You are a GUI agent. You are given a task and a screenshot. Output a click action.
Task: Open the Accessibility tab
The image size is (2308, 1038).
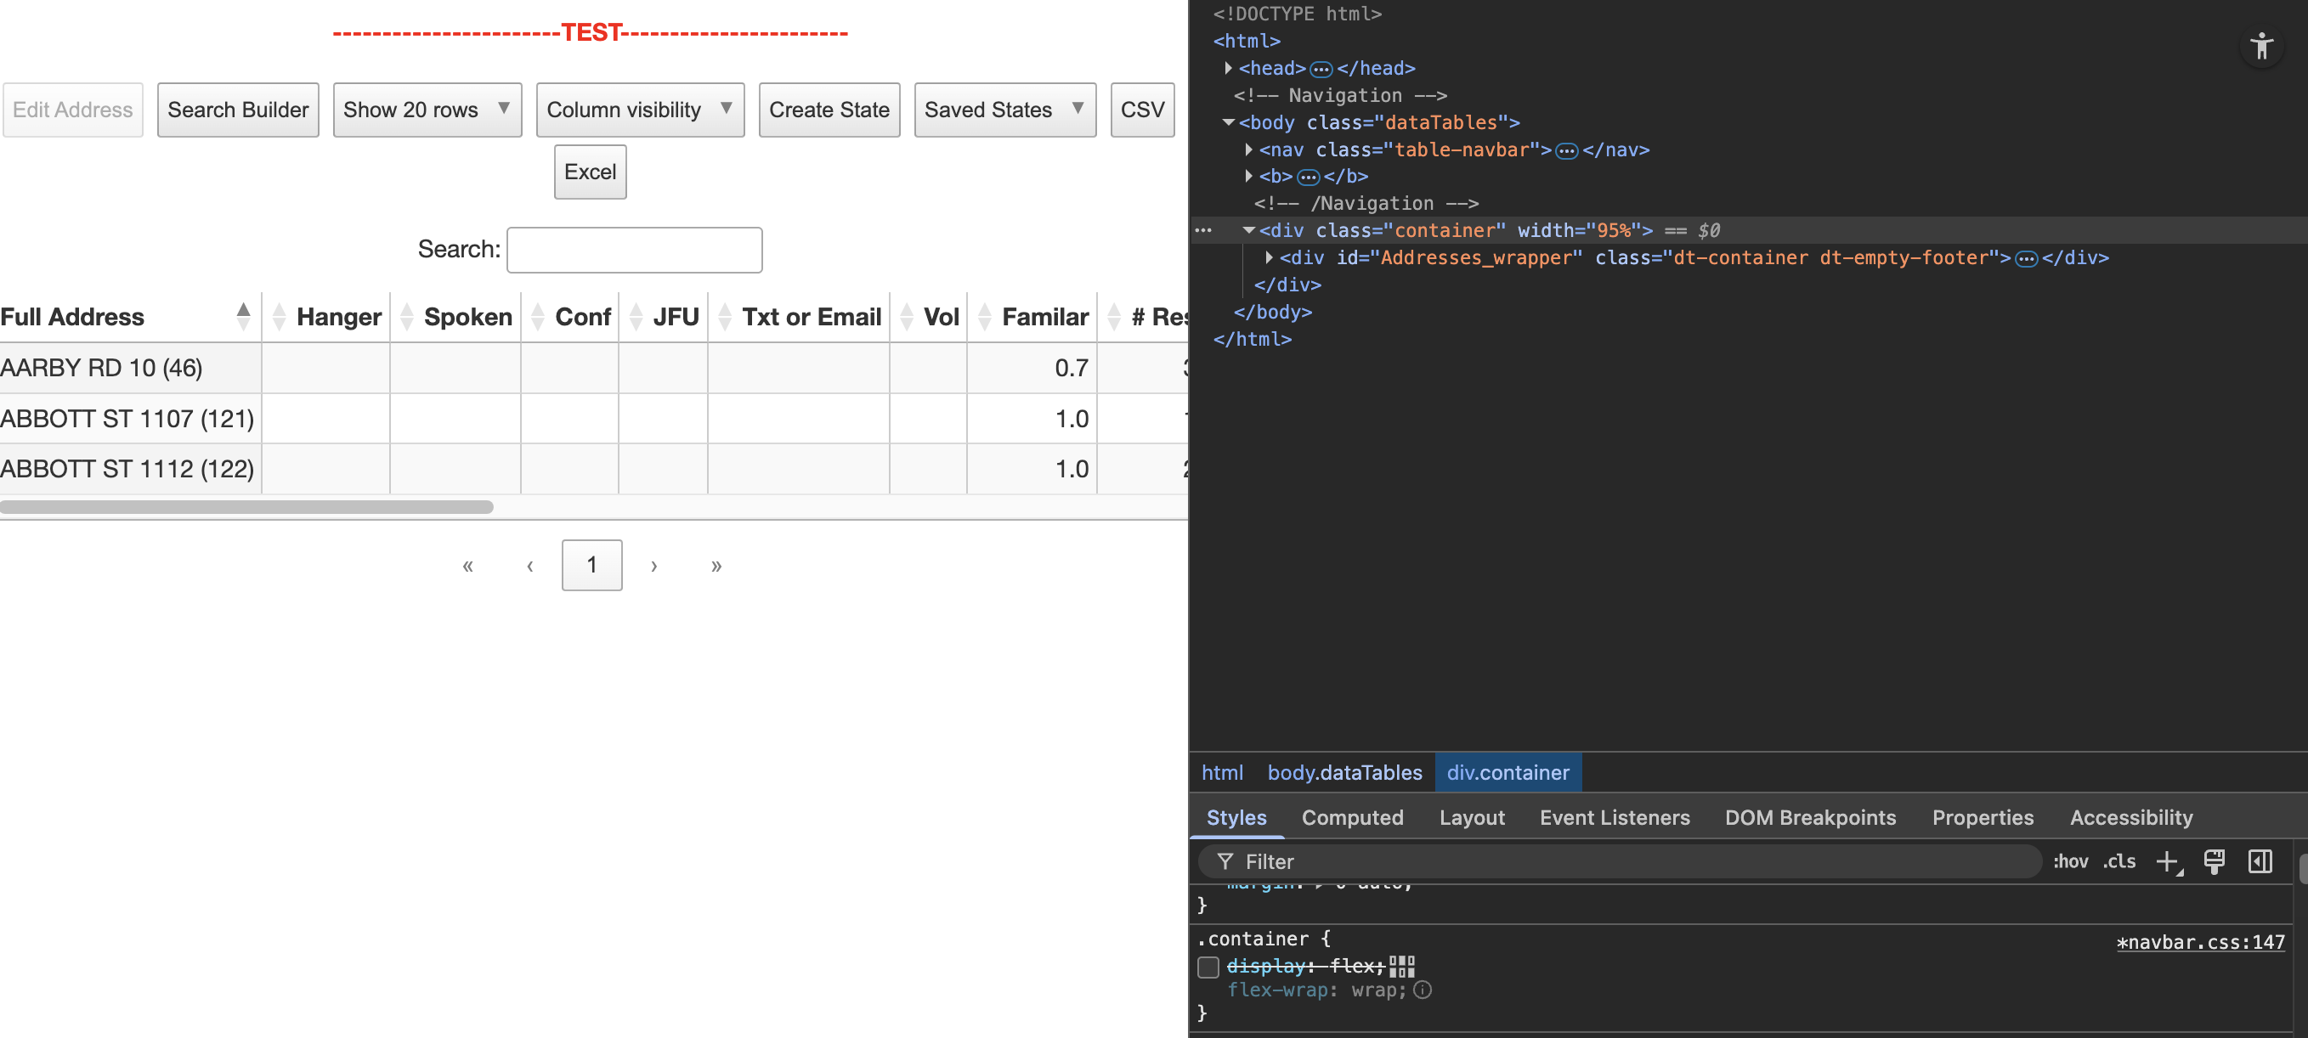[2130, 818]
